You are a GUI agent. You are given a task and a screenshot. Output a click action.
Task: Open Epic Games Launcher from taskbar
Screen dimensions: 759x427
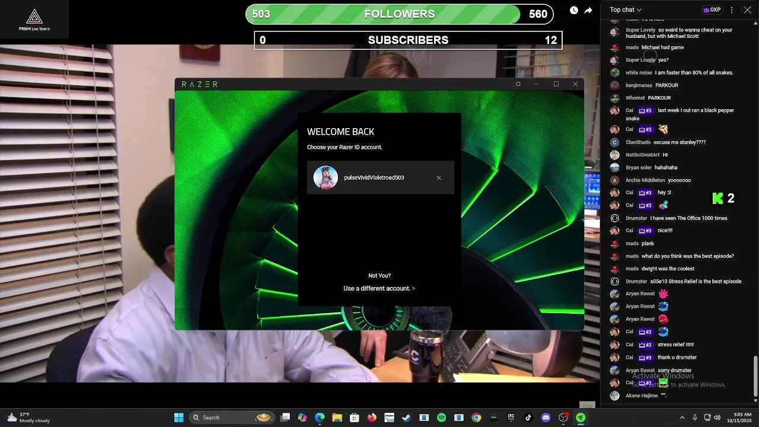point(511,418)
